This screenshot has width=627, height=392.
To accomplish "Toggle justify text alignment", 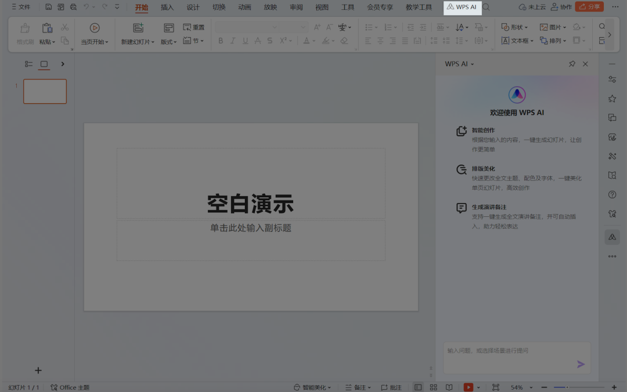I will [x=405, y=41].
